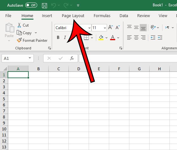This screenshot has height=150, width=177.
Task: Expand the Name Box A1 dropdown
Action: [30, 58]
